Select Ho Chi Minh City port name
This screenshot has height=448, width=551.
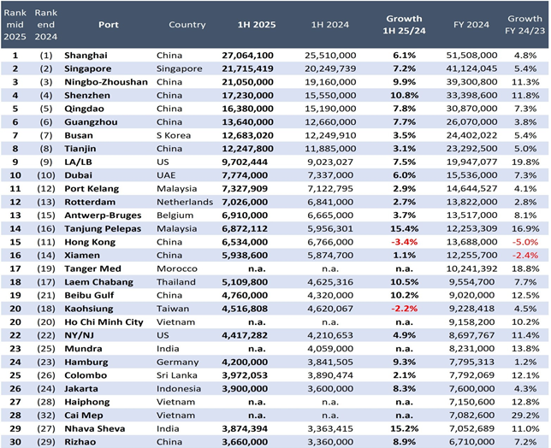coord(104,322)
